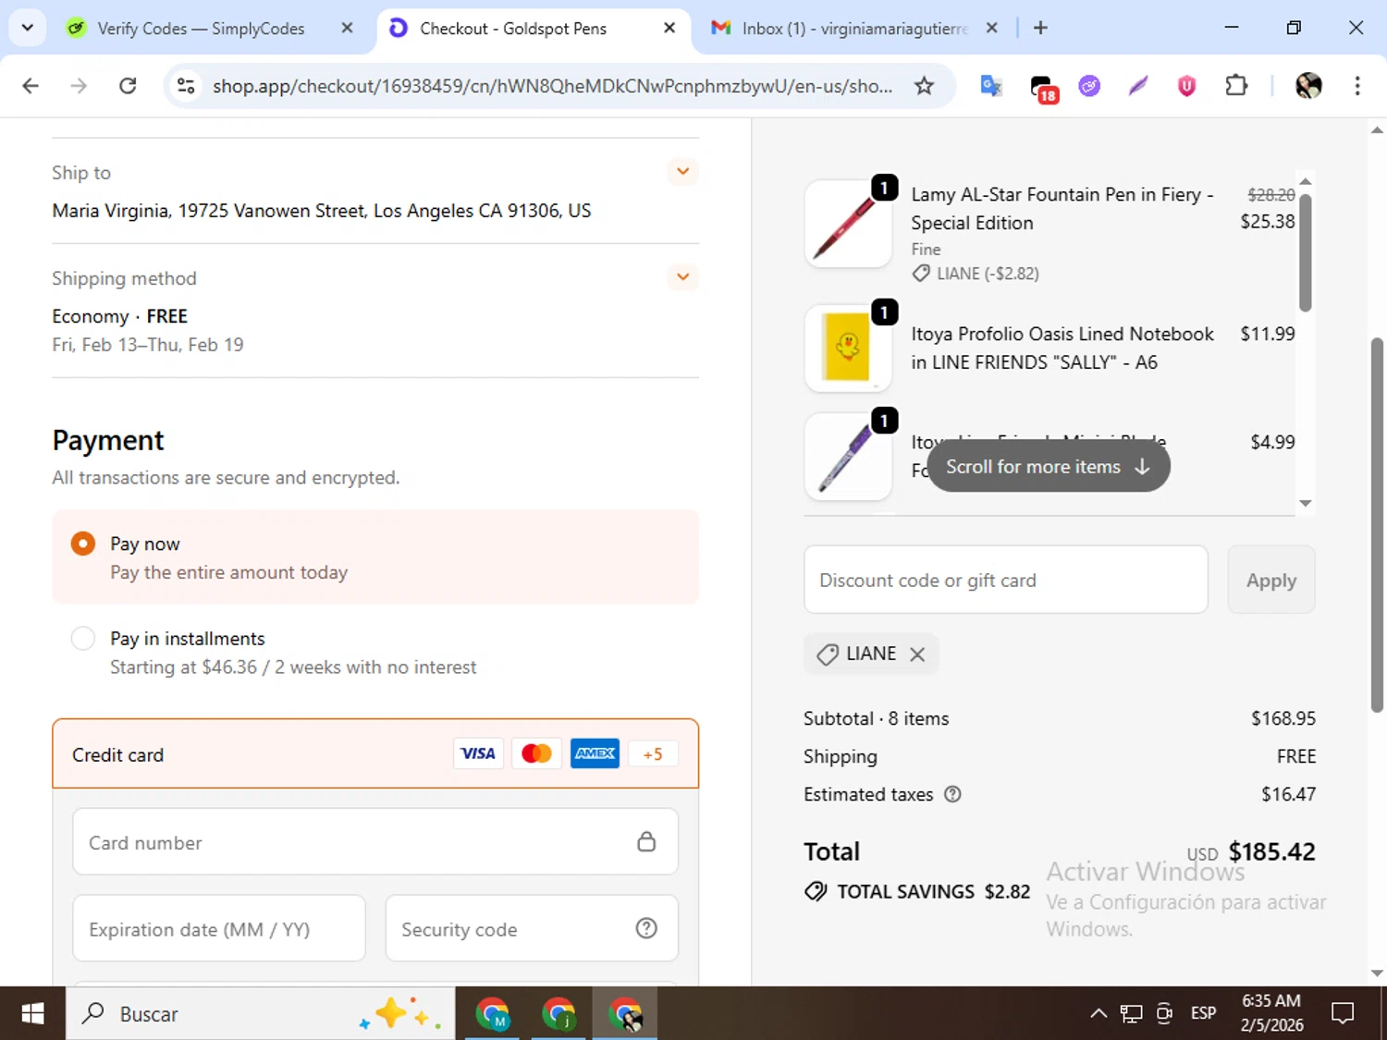Open the Google Translate extension
1387x1040 pixels.
[x=991, y=86]
